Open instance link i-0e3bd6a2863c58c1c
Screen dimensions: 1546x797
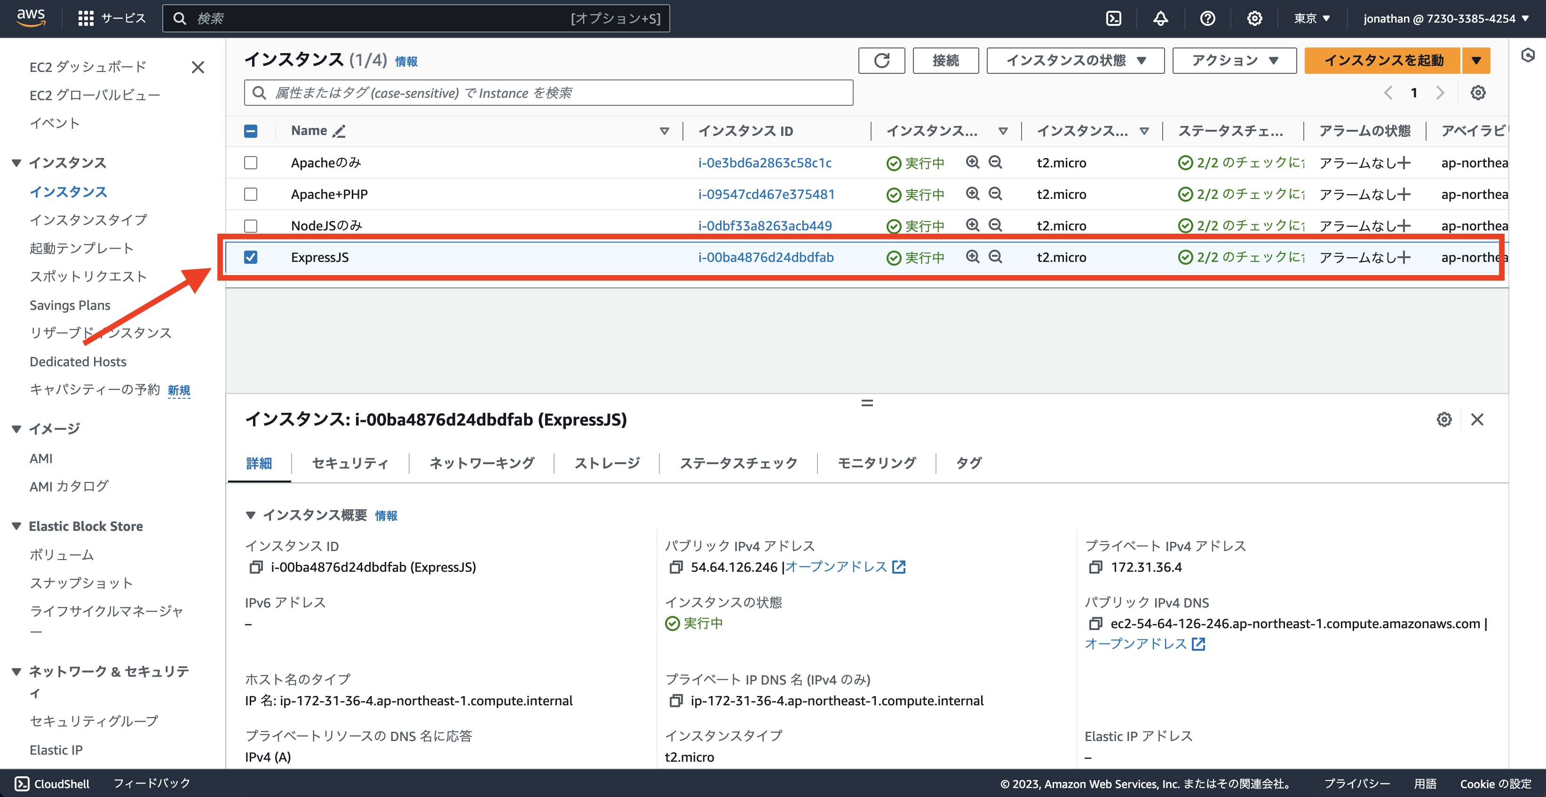[x=765, y=162]
